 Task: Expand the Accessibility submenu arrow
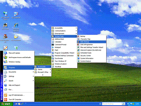[x=76, y=28]
